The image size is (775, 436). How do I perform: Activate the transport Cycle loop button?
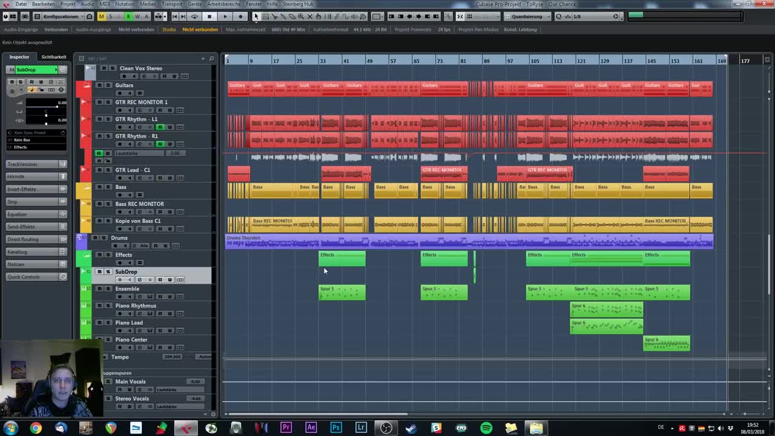[x=194, y=16]
